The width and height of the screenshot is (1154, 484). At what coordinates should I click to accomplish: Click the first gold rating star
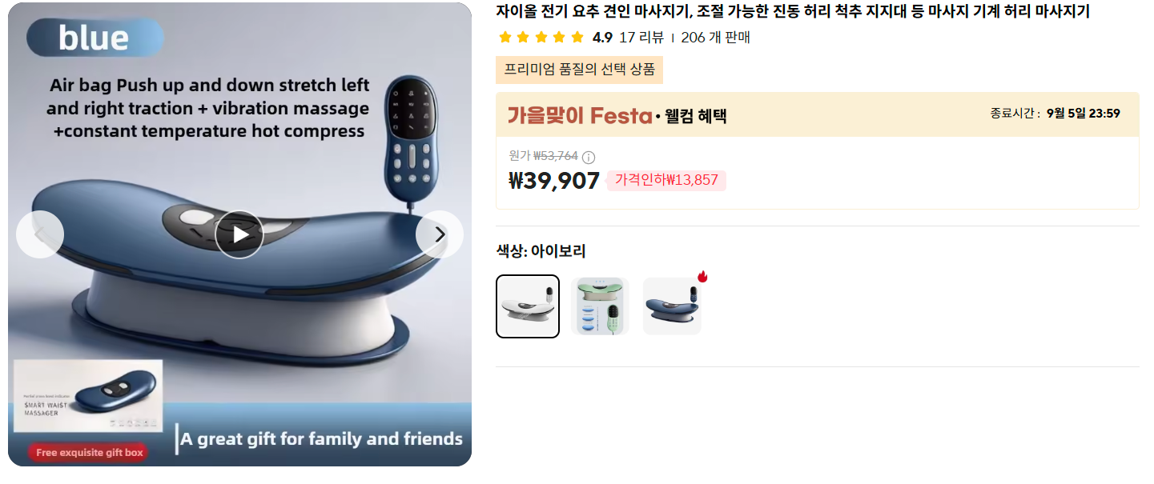[x=505, y=36]
